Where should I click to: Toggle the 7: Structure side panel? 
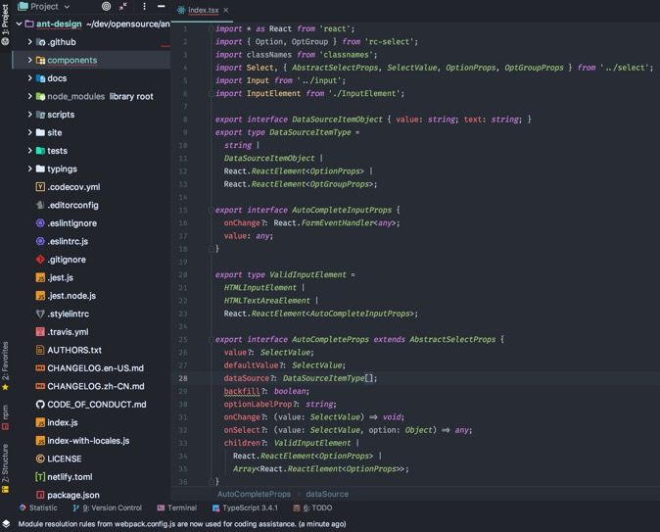[x=6, y=465]
